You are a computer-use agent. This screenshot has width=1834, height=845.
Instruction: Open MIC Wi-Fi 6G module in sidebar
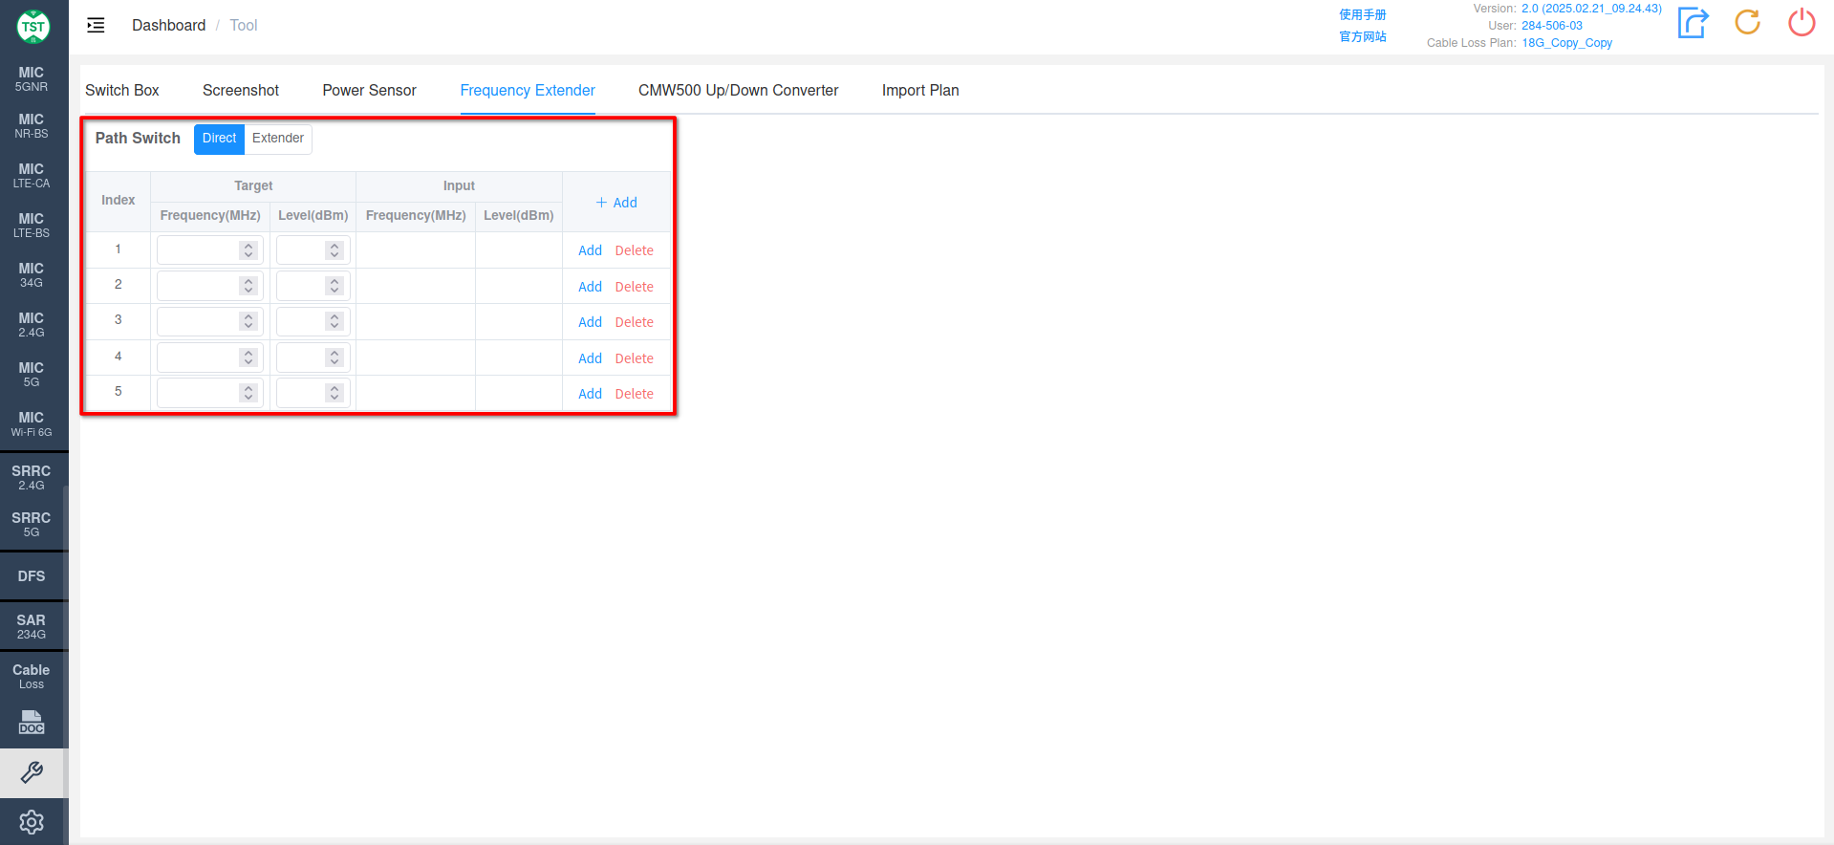tap(32, 424)
